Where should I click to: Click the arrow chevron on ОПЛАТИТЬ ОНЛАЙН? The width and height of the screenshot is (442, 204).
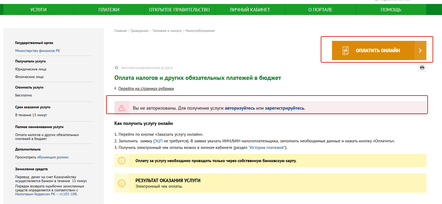click(420, 50)
